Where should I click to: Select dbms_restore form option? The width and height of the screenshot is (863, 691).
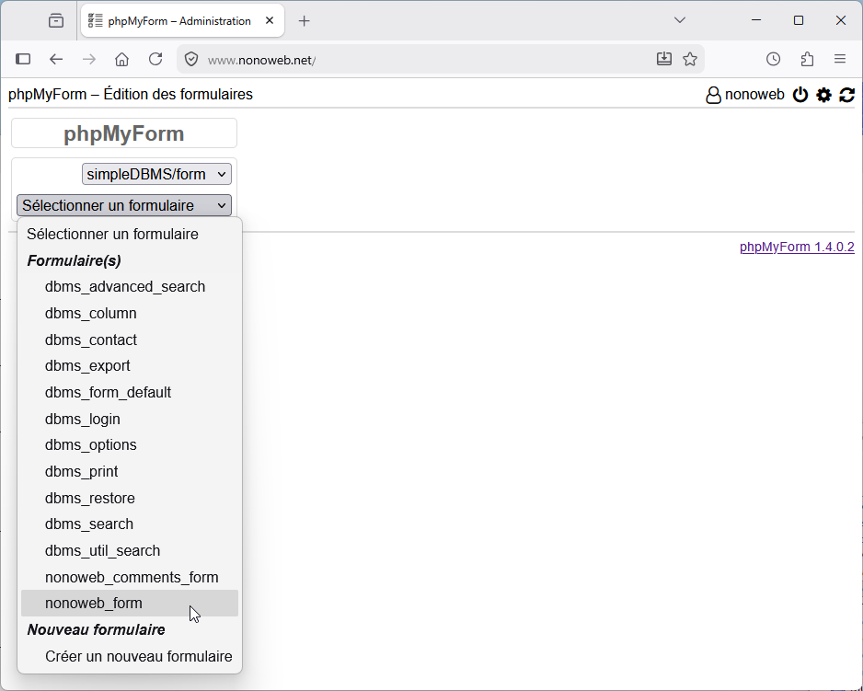tap(130, 498)
